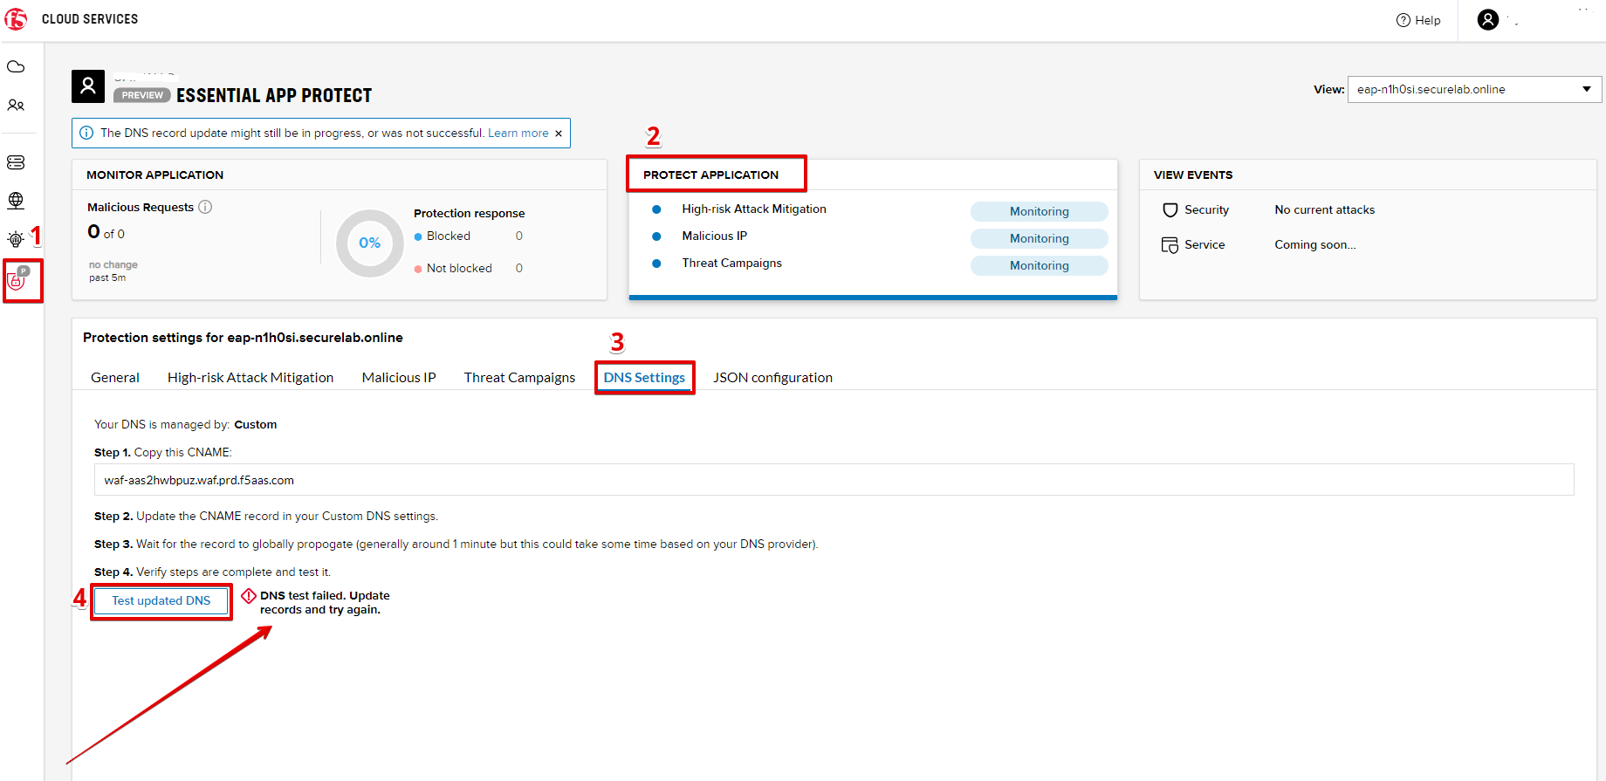The height and width of the screenshot is (781, 1606).
Task: Open Essential App Protect shield sidebar icon
Action: coord(17,279)
